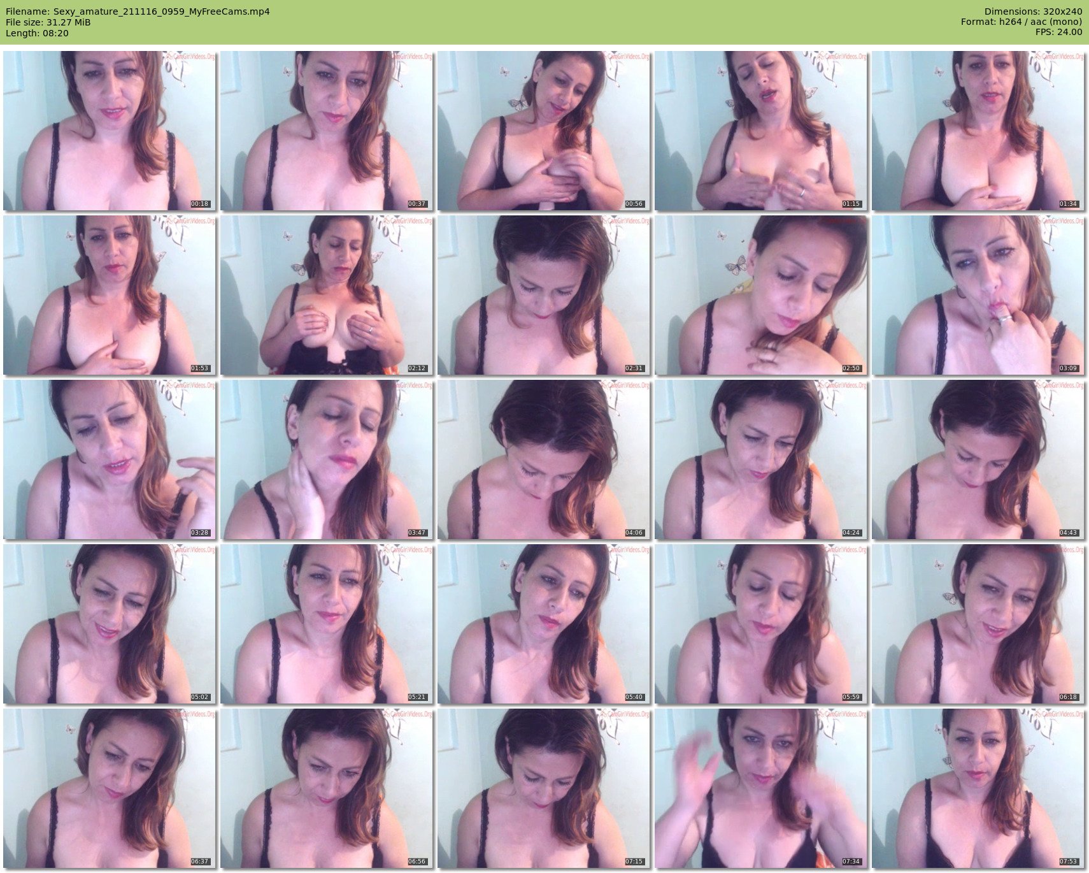Select the frame thumbnail timestamped 04:24

(761, 459)
